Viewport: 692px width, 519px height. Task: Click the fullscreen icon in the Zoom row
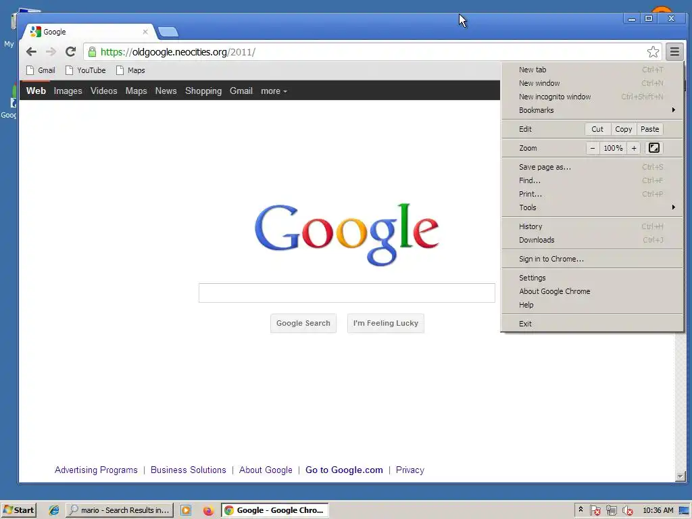[654, 148]
